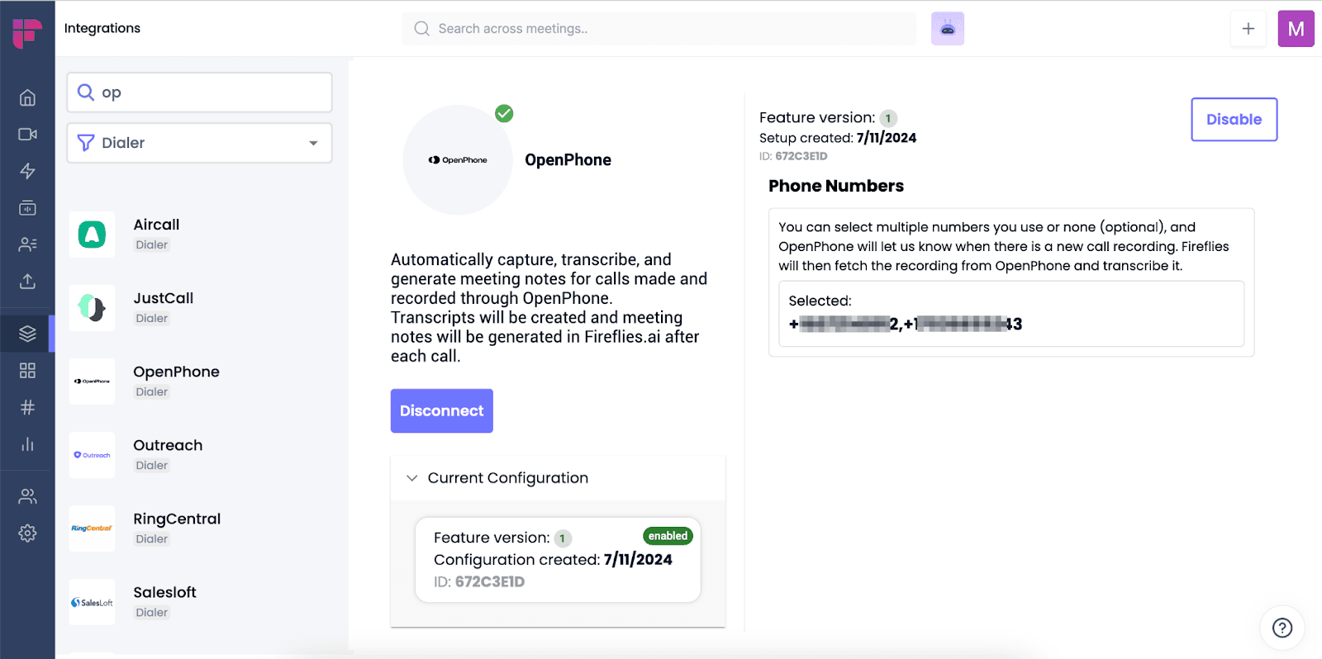Screen dimensions: 1322x659
Task: Click the plus icon in the top bar
Action: pyautogui.click(x=1248, y=29)
